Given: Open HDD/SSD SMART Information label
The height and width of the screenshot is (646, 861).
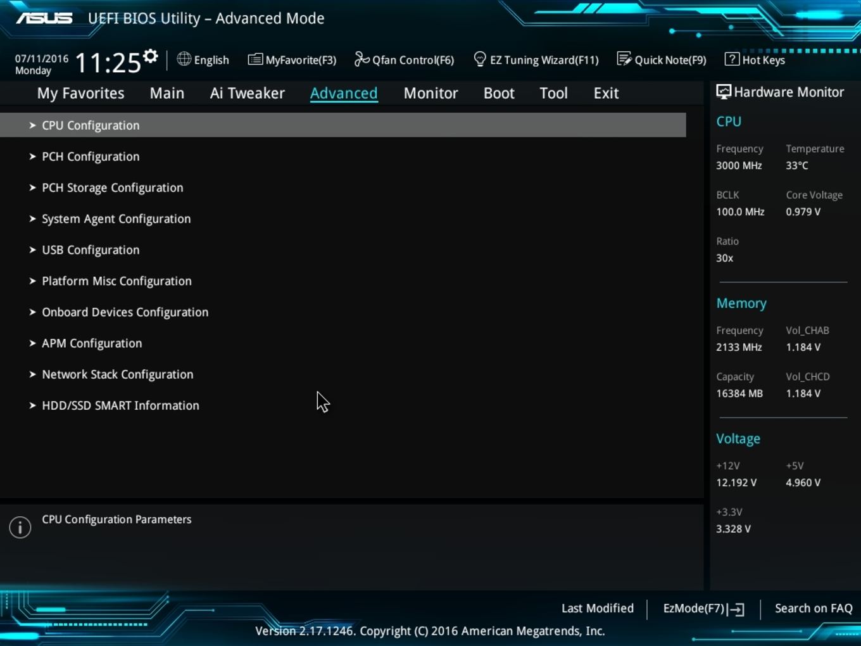Looking at the screenshot, I should point(120,405).
